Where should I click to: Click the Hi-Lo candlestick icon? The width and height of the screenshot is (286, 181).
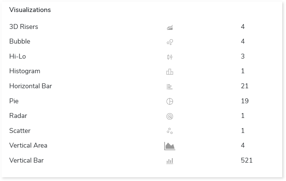click(x=170, y=57)
